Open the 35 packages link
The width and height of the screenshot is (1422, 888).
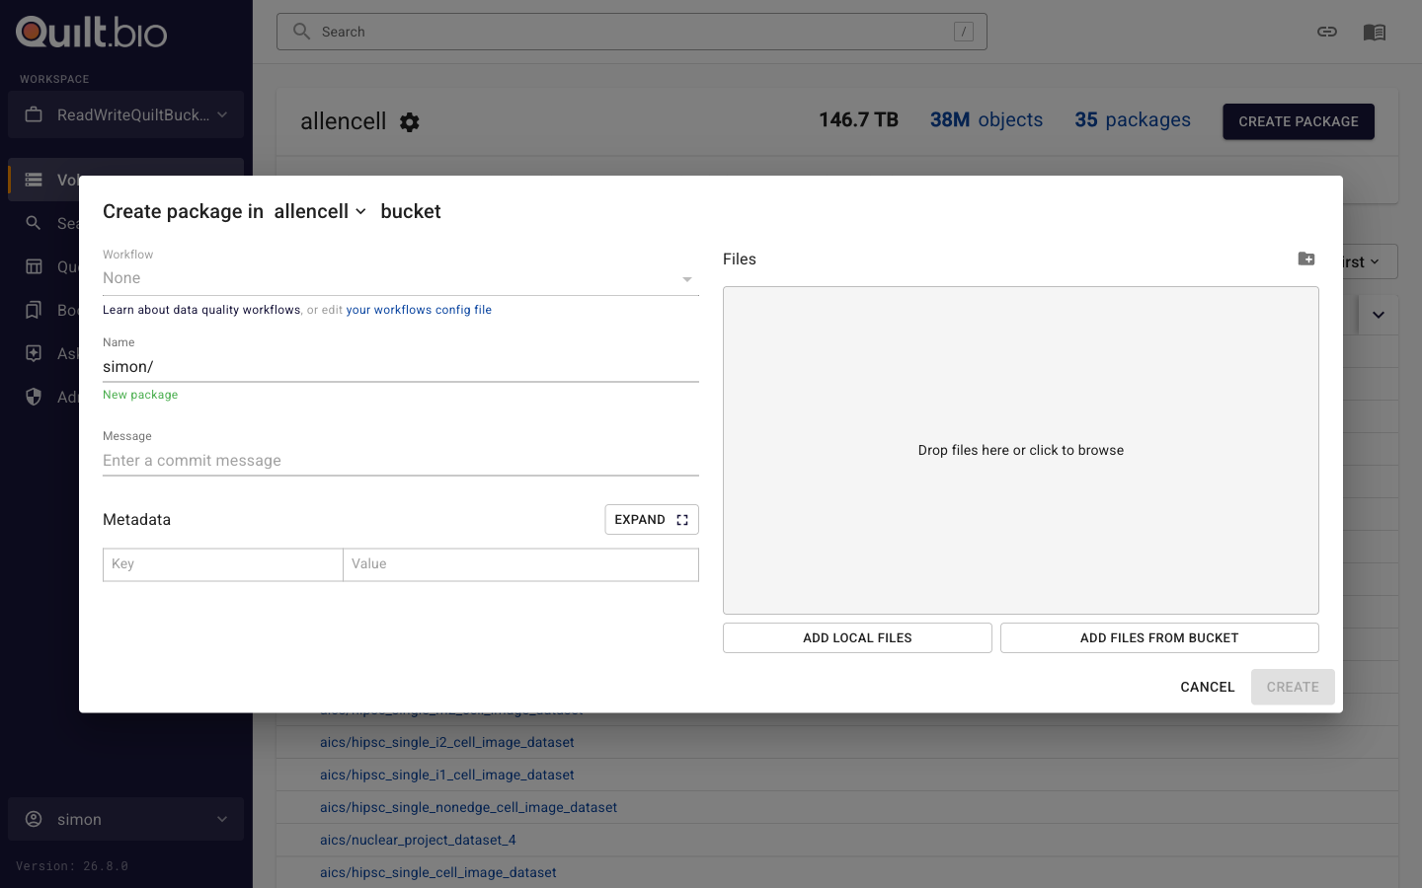pyautogui.click(x=1133, y=119)
